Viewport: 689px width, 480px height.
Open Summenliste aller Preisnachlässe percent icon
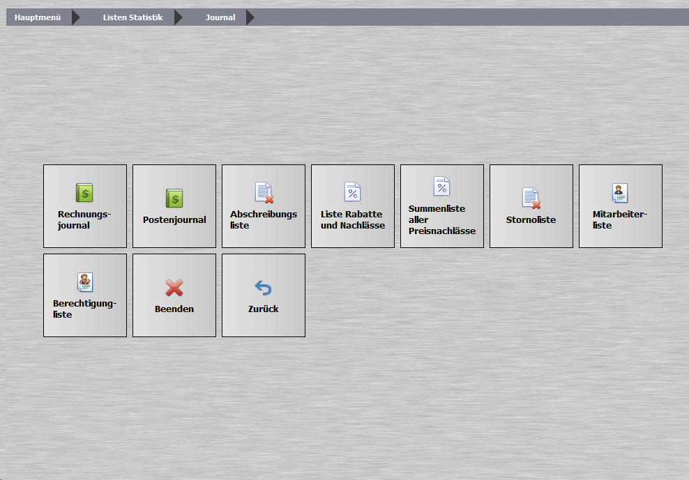(441, 186)
